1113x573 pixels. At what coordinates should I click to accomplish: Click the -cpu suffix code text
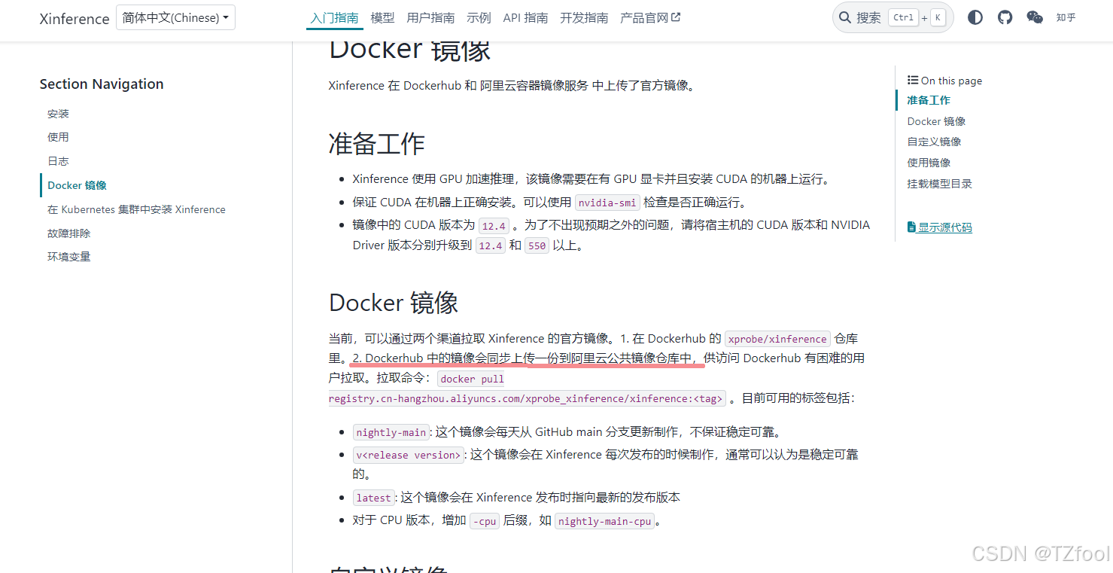click(485, 521)
